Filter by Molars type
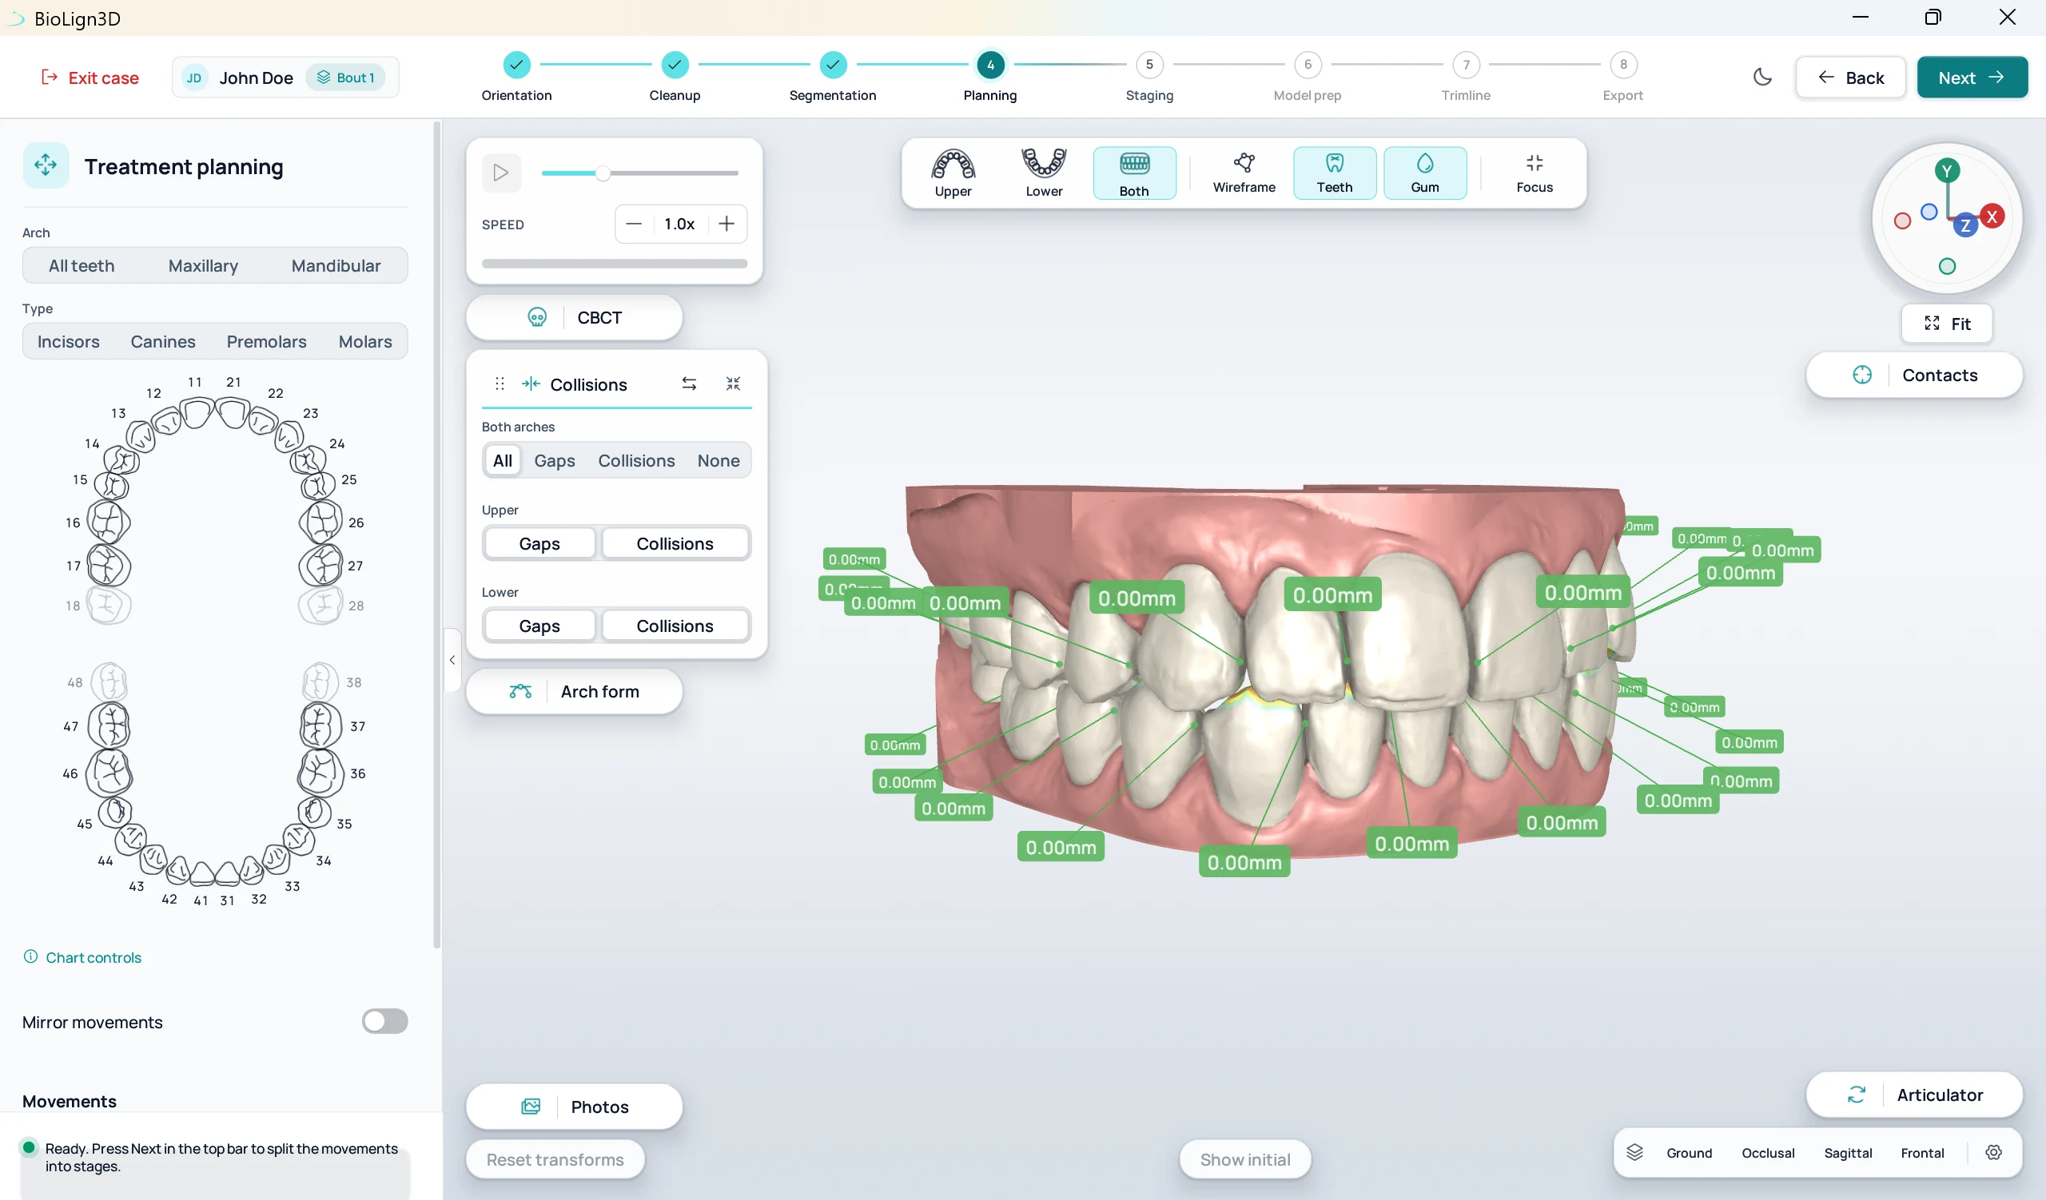Viewport: 2046px width, 1200px height. pyautogui.click(x=364, y=342)
